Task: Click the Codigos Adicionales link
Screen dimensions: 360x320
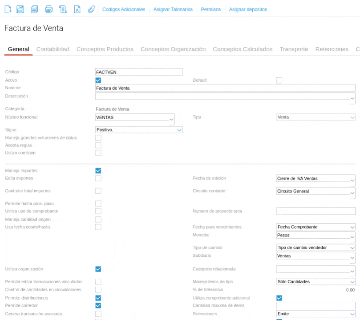Action: click(124, 10)
